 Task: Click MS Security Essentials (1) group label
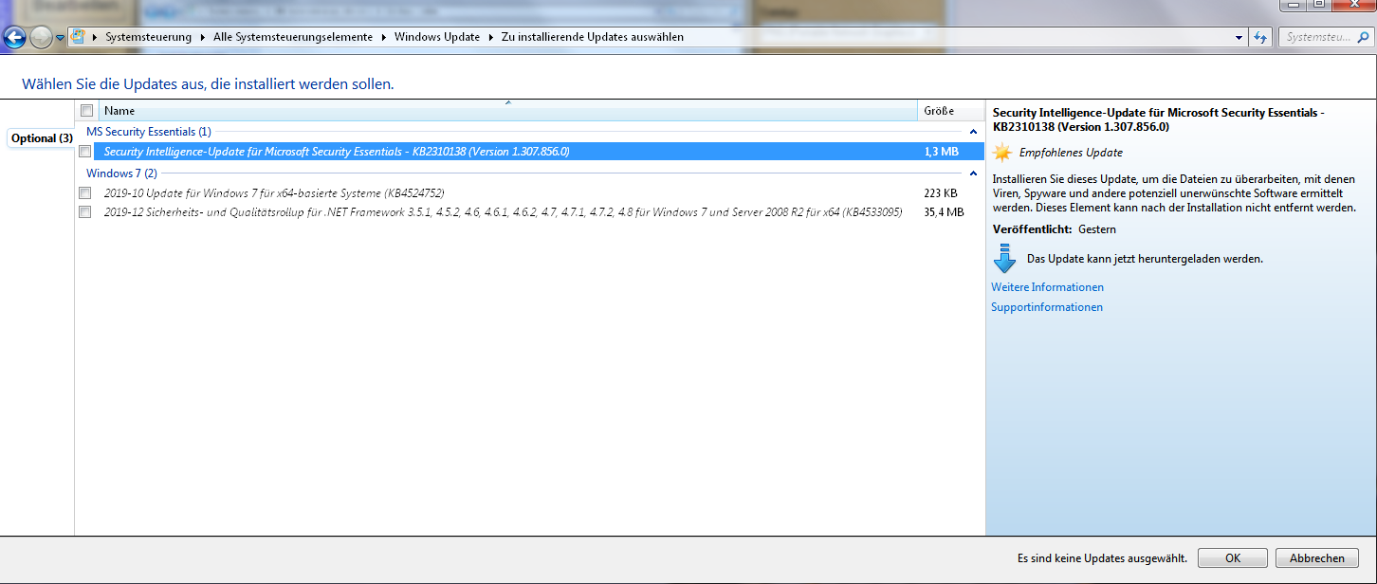point(149,132)
